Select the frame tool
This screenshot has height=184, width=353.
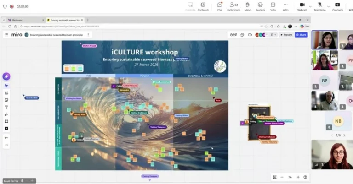point(6,121)
